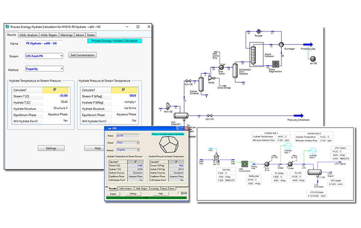Open the About tab in PE Hydrate window
This screenshot has width=361, height=228.
point(80,35)
